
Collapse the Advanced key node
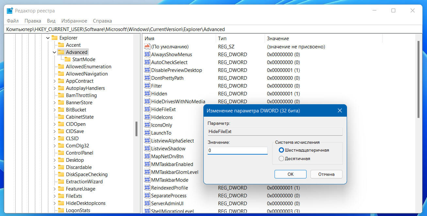click(x=54, y=52)
